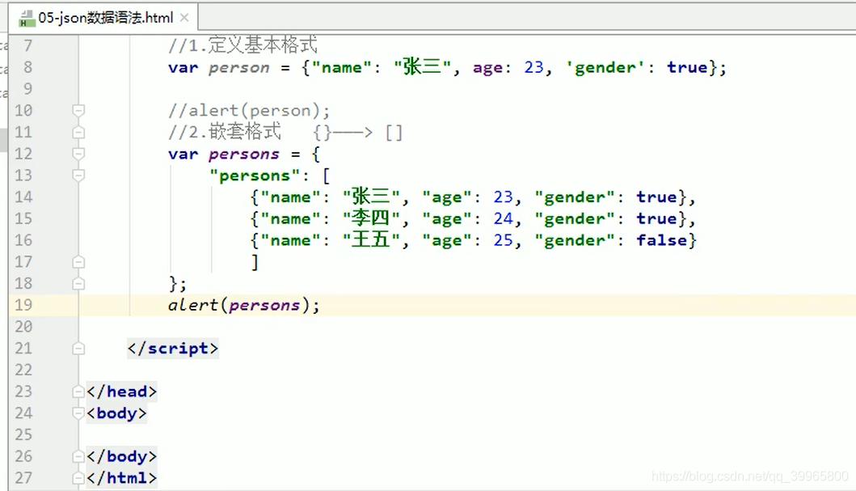Switch to the 05-json数据语法.html tab
The image size is (856, 491).
point(103,18)
